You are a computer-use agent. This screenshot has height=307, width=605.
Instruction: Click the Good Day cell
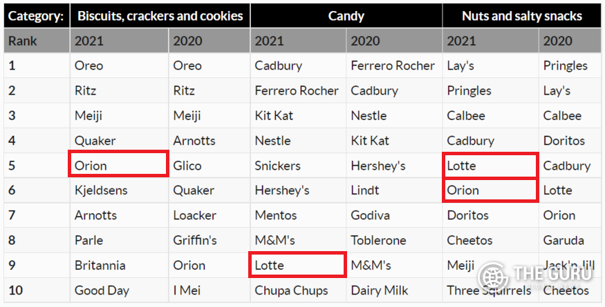(119, 290)
